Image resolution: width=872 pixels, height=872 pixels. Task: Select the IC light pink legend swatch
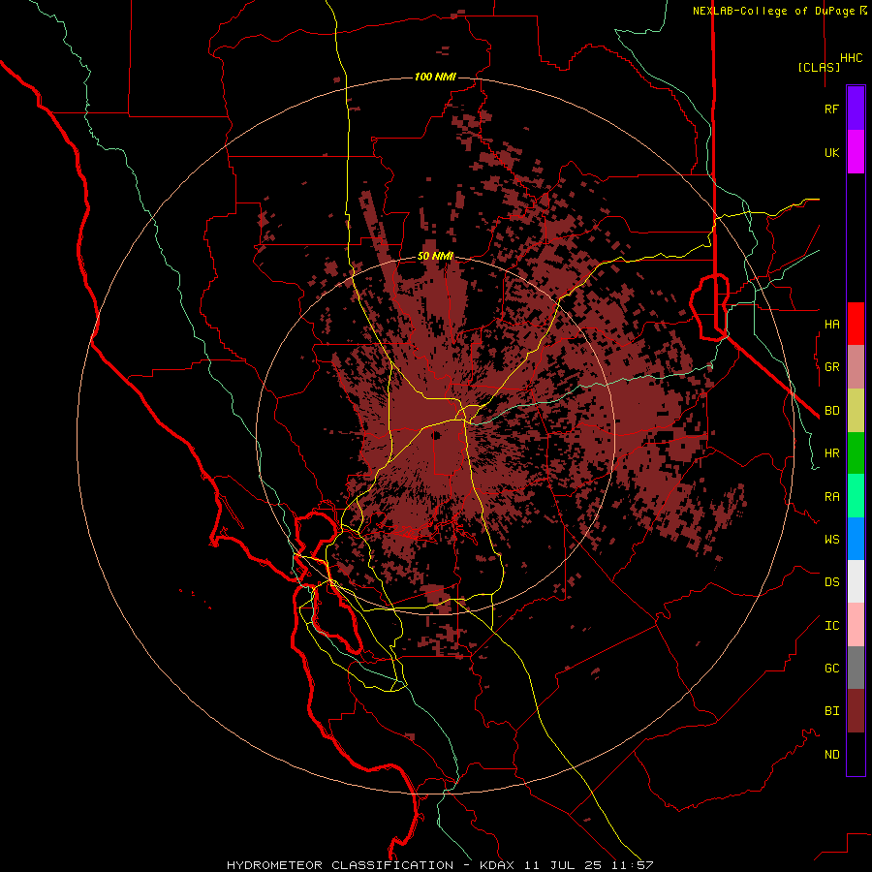856,625
